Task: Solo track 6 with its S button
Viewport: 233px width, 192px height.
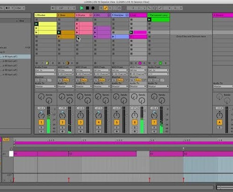Action: click(135, 127)
